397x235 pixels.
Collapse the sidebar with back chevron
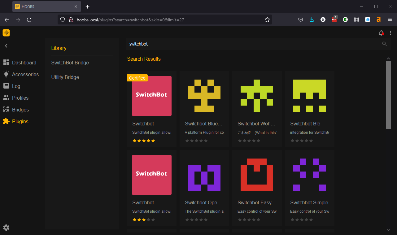(6, 46)
